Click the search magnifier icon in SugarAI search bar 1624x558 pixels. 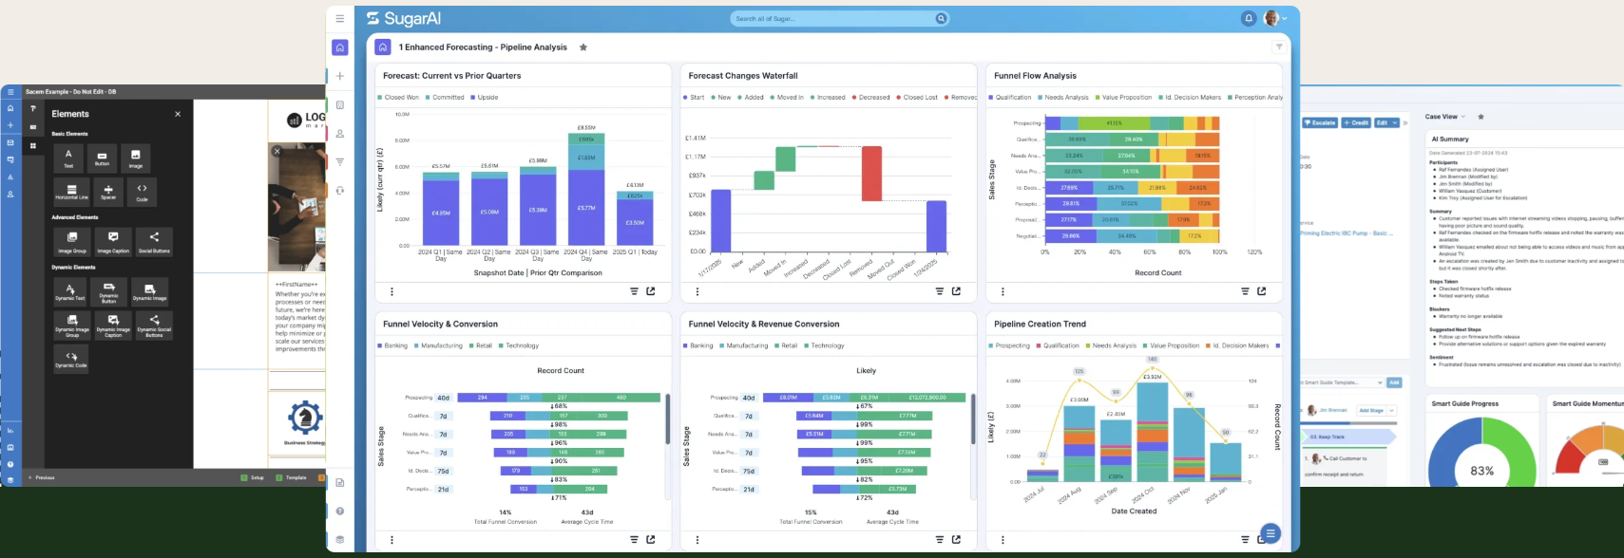click(x=941, y=18)
